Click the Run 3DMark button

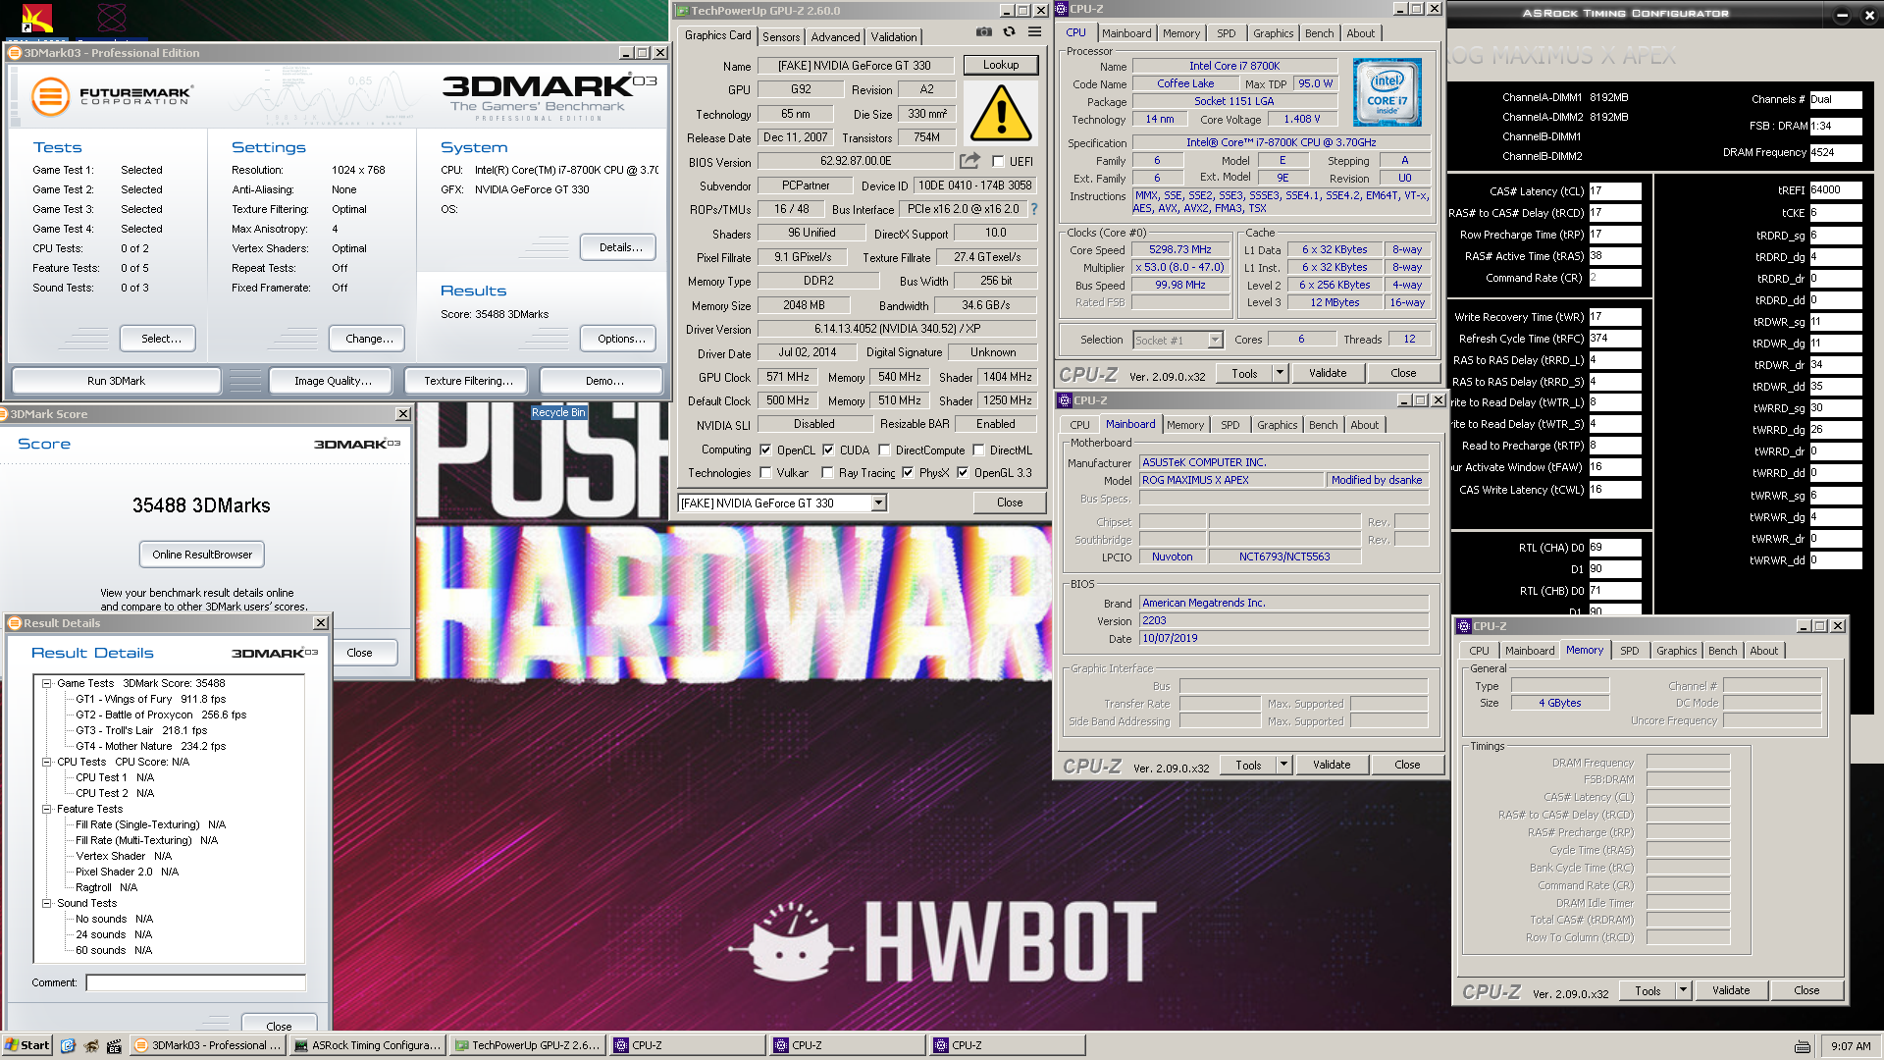coord(116,381)
